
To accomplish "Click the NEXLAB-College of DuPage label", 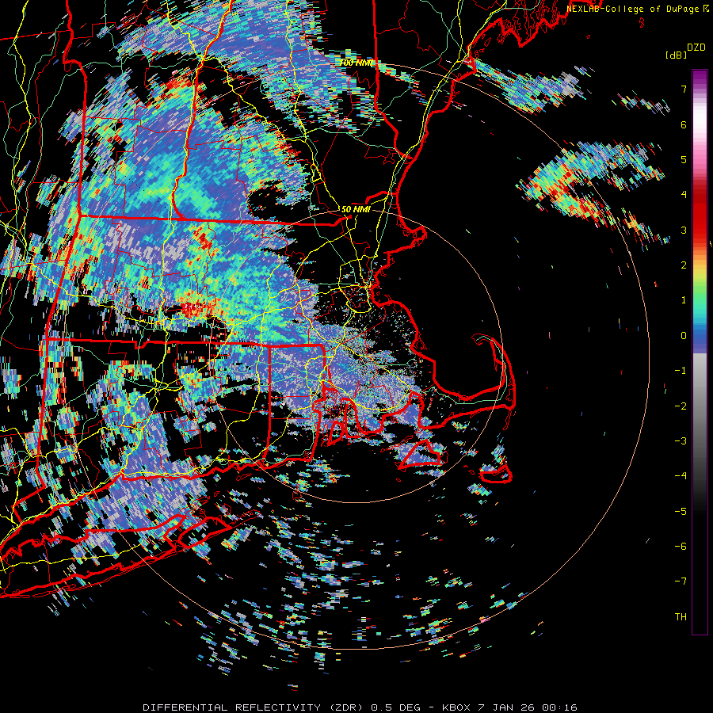I will [x=631, y=9].
